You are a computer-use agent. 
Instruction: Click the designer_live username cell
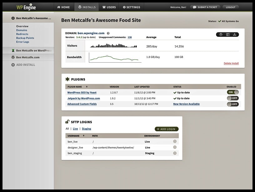75,147
